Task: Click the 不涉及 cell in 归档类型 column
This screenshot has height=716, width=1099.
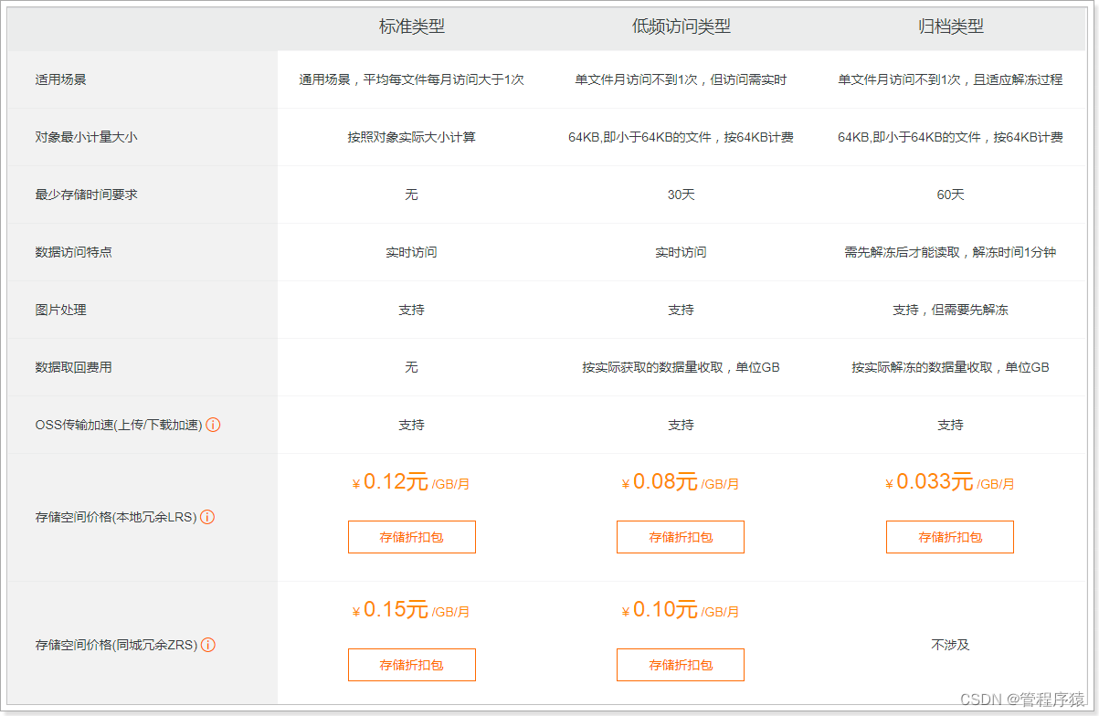Action: coord(949,645)
